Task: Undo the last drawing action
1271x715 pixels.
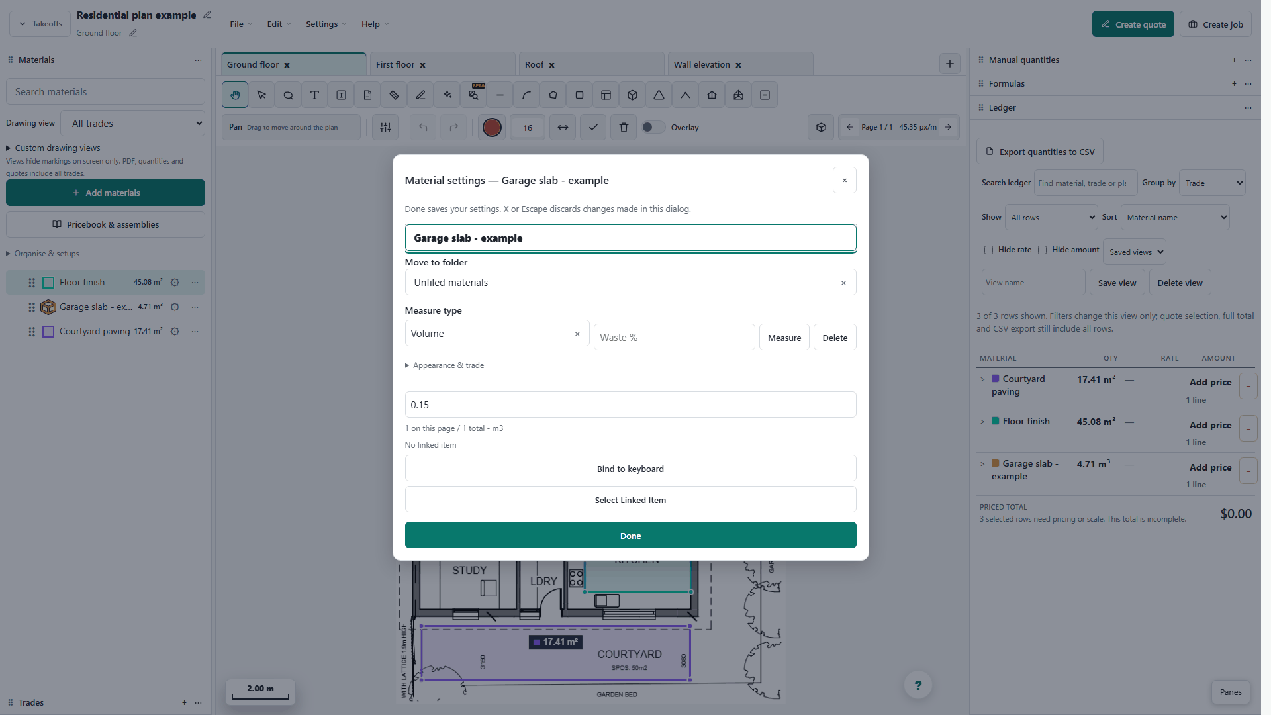Action: click(423, 128)
